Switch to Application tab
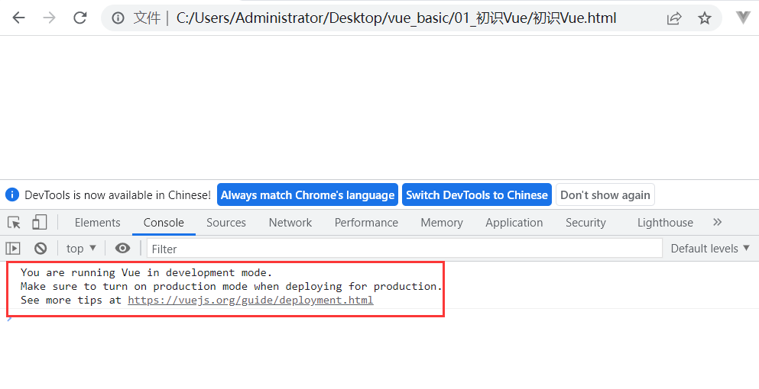Screen dimensions: 759x389 [x=514, y=222]
